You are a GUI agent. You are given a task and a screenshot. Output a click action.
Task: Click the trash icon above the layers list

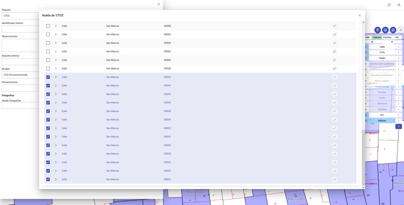click(392, 41)
